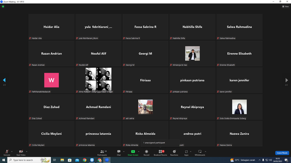Click the green Share Screen button
Viewport: 291px width, 163px height.
133,153
